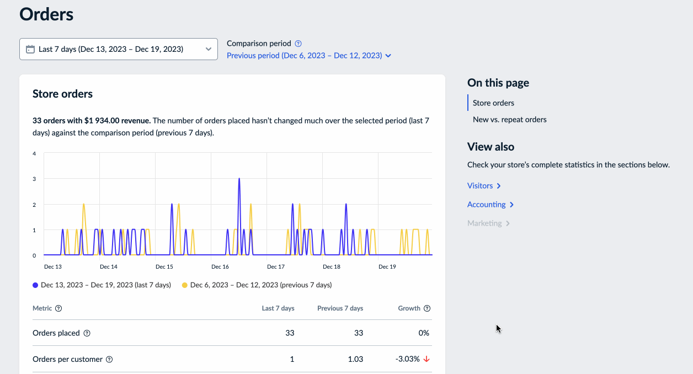693x374 pixels.
Task: Open the Accounting statistics page
Action: pyautogui.click(x=486, y=204)
